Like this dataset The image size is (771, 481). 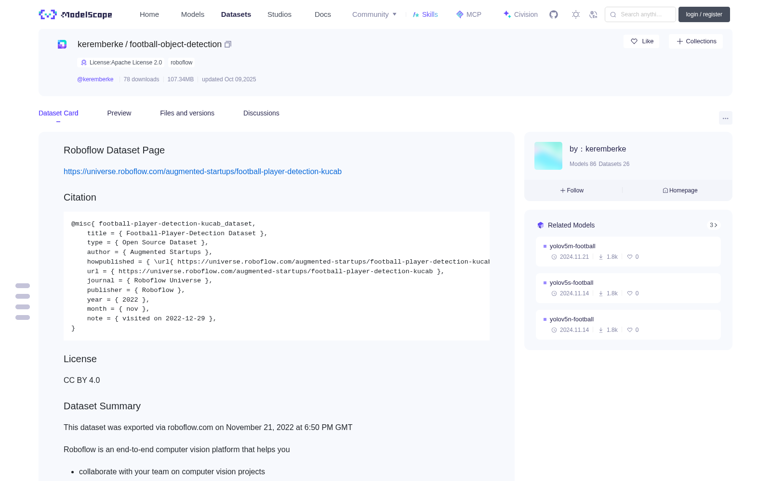(641, 41)
